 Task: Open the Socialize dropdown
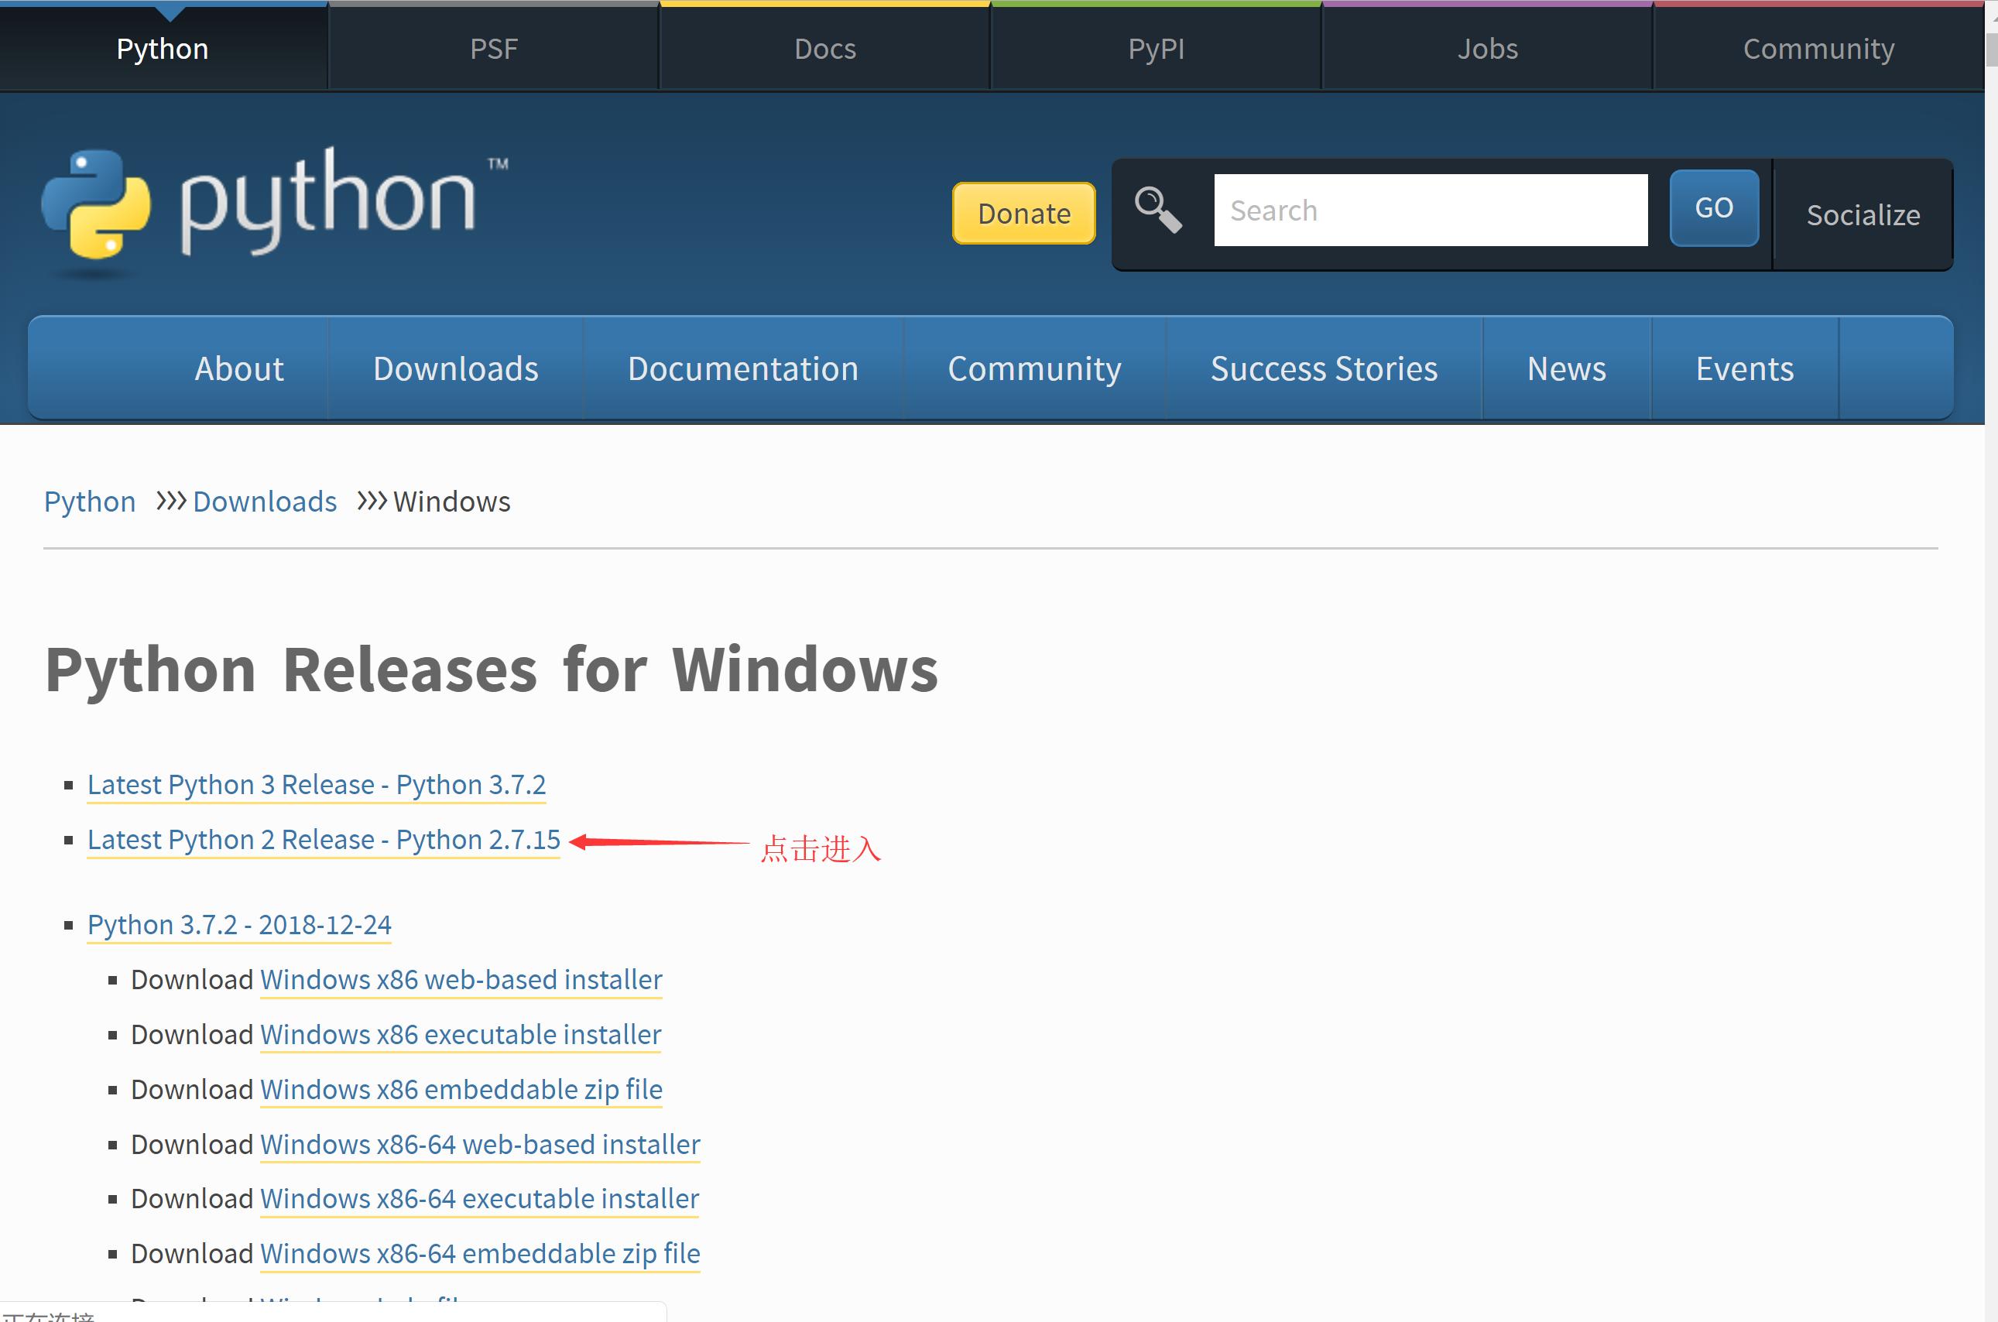(x=1863, y=215)
